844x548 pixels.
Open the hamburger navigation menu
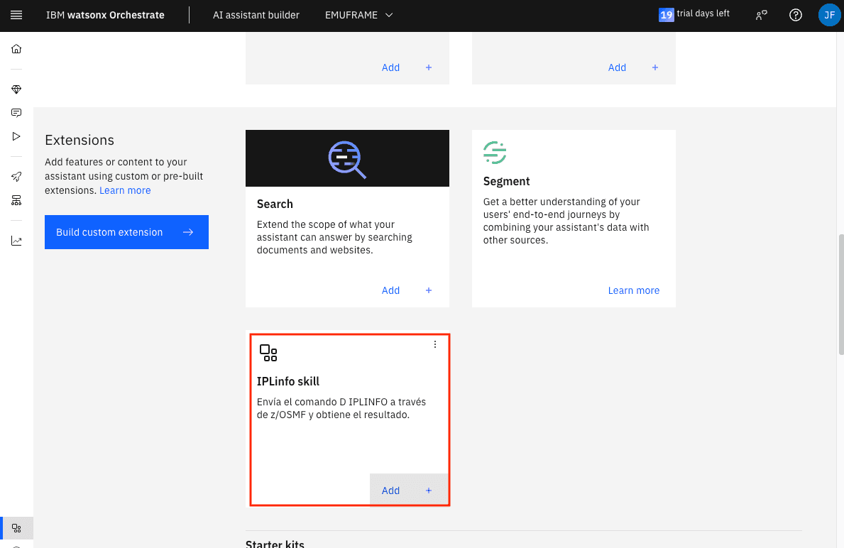click(x=16, y=15)
